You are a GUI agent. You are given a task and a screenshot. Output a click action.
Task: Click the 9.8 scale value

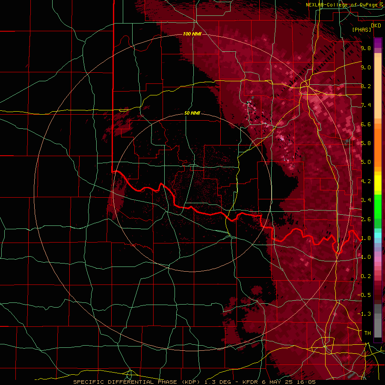(x=366, y=48)
